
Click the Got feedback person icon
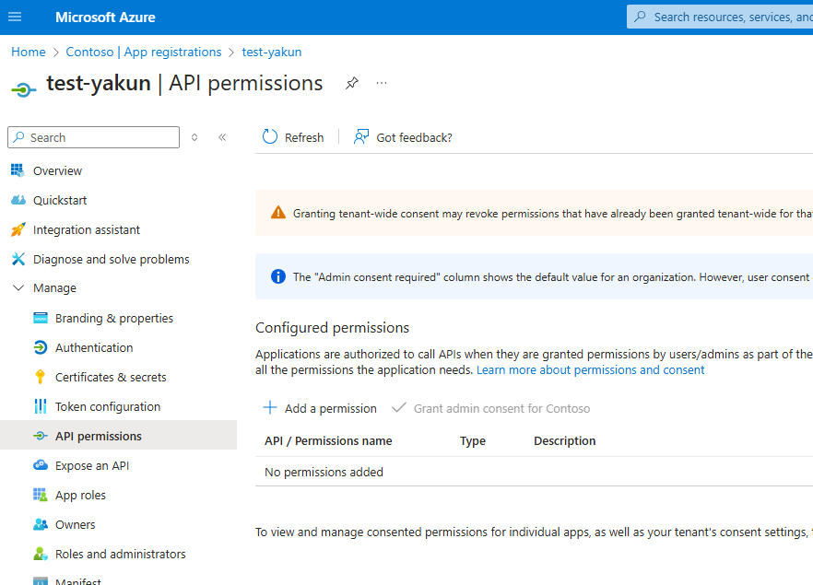(x=361, y=136)
